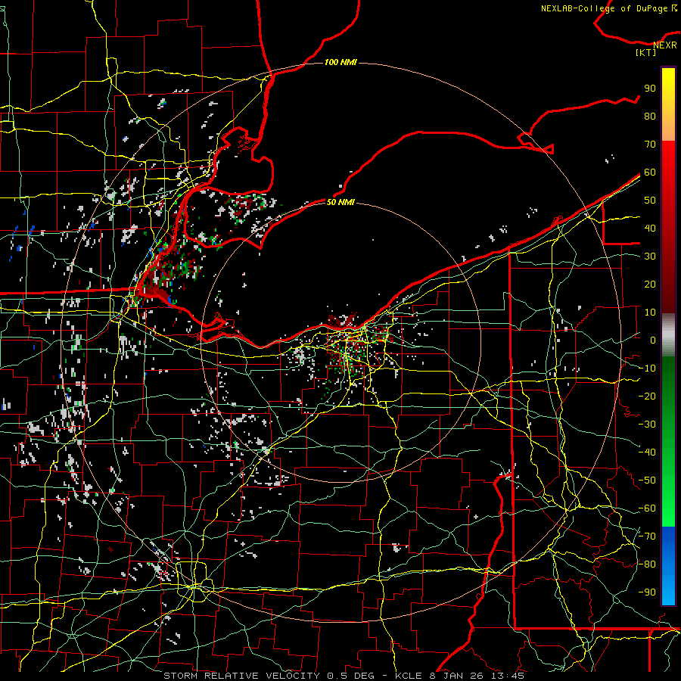Click the scale value 0
The height and width of the screenshot is (681, 681).
click(653, 340)
